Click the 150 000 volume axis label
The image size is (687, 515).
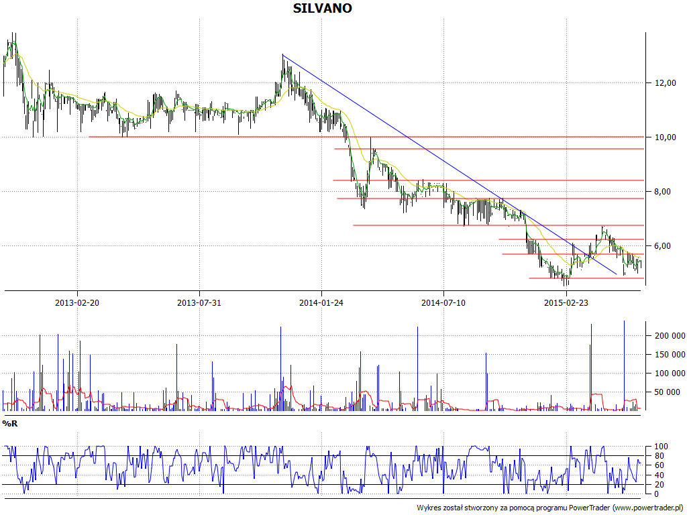[x=670, y=355]
